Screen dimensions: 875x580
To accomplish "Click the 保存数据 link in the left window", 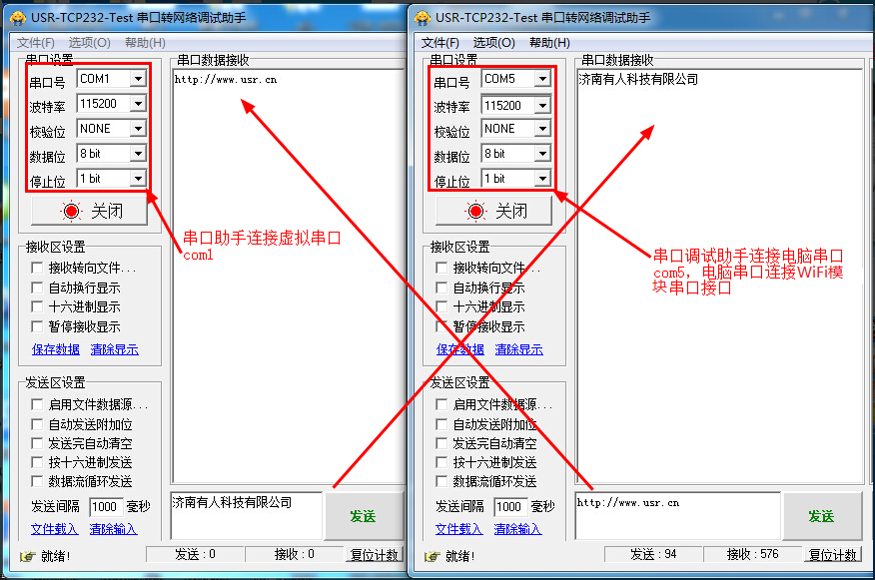I will click(x=53, y=349).
